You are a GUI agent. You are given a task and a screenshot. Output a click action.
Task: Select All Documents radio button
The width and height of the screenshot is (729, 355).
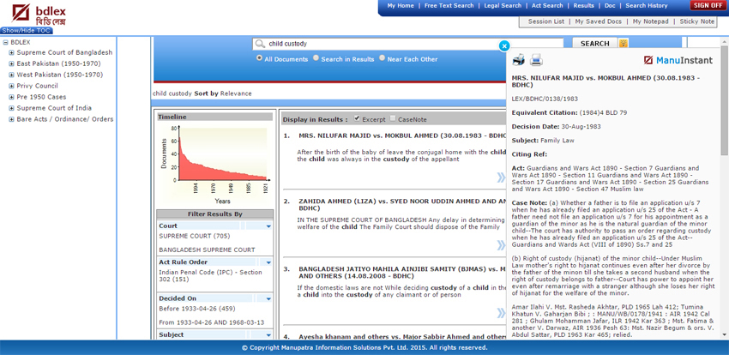point(259,58)
